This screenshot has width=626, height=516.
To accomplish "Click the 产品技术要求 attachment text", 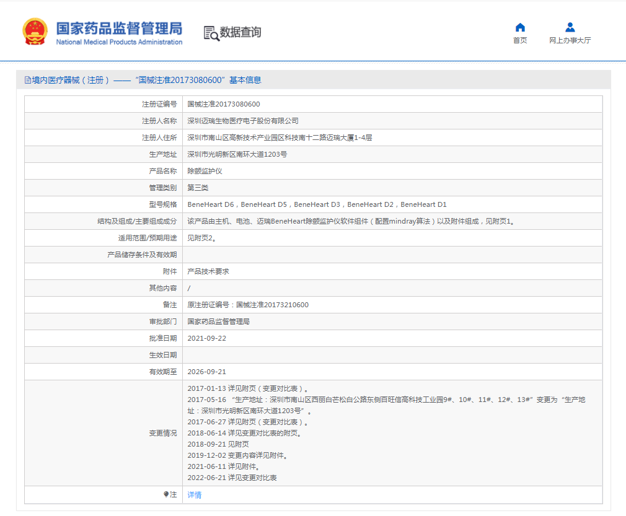I will point(208,271).
